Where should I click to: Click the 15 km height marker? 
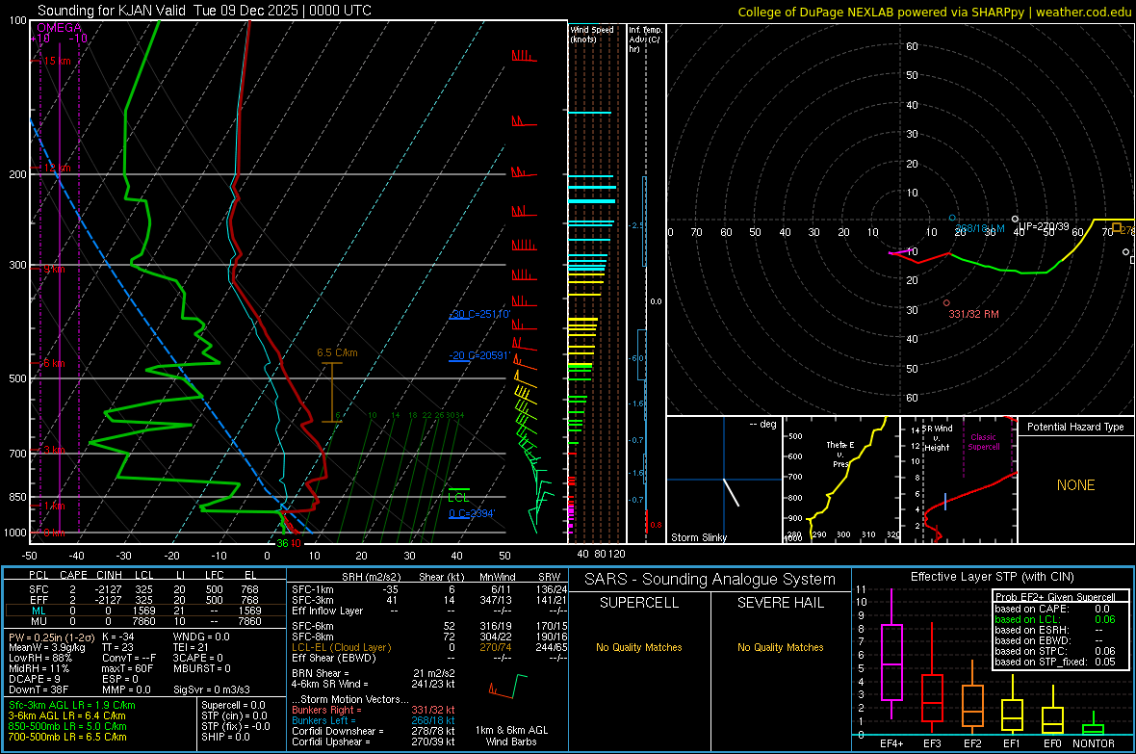[x=57, y=61]
